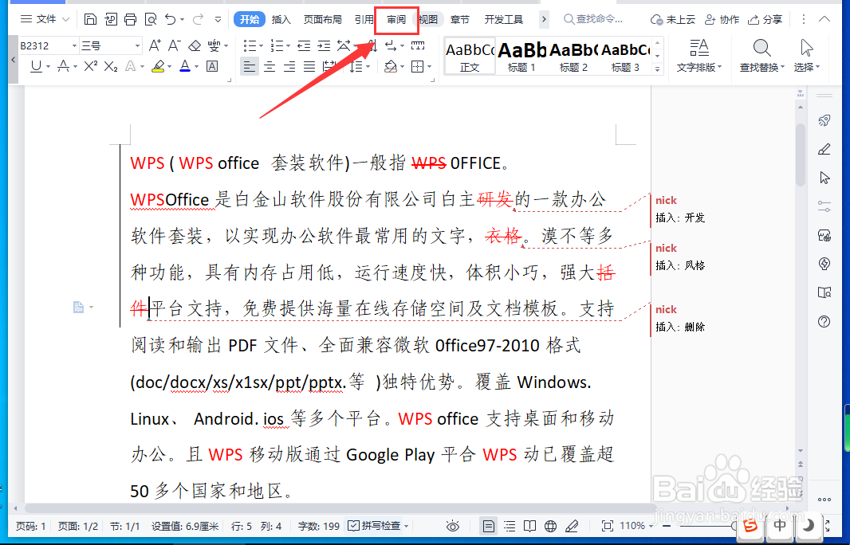Switch to the 页面布局 tab
The image size is (850, 545).
tap(323, 19)
